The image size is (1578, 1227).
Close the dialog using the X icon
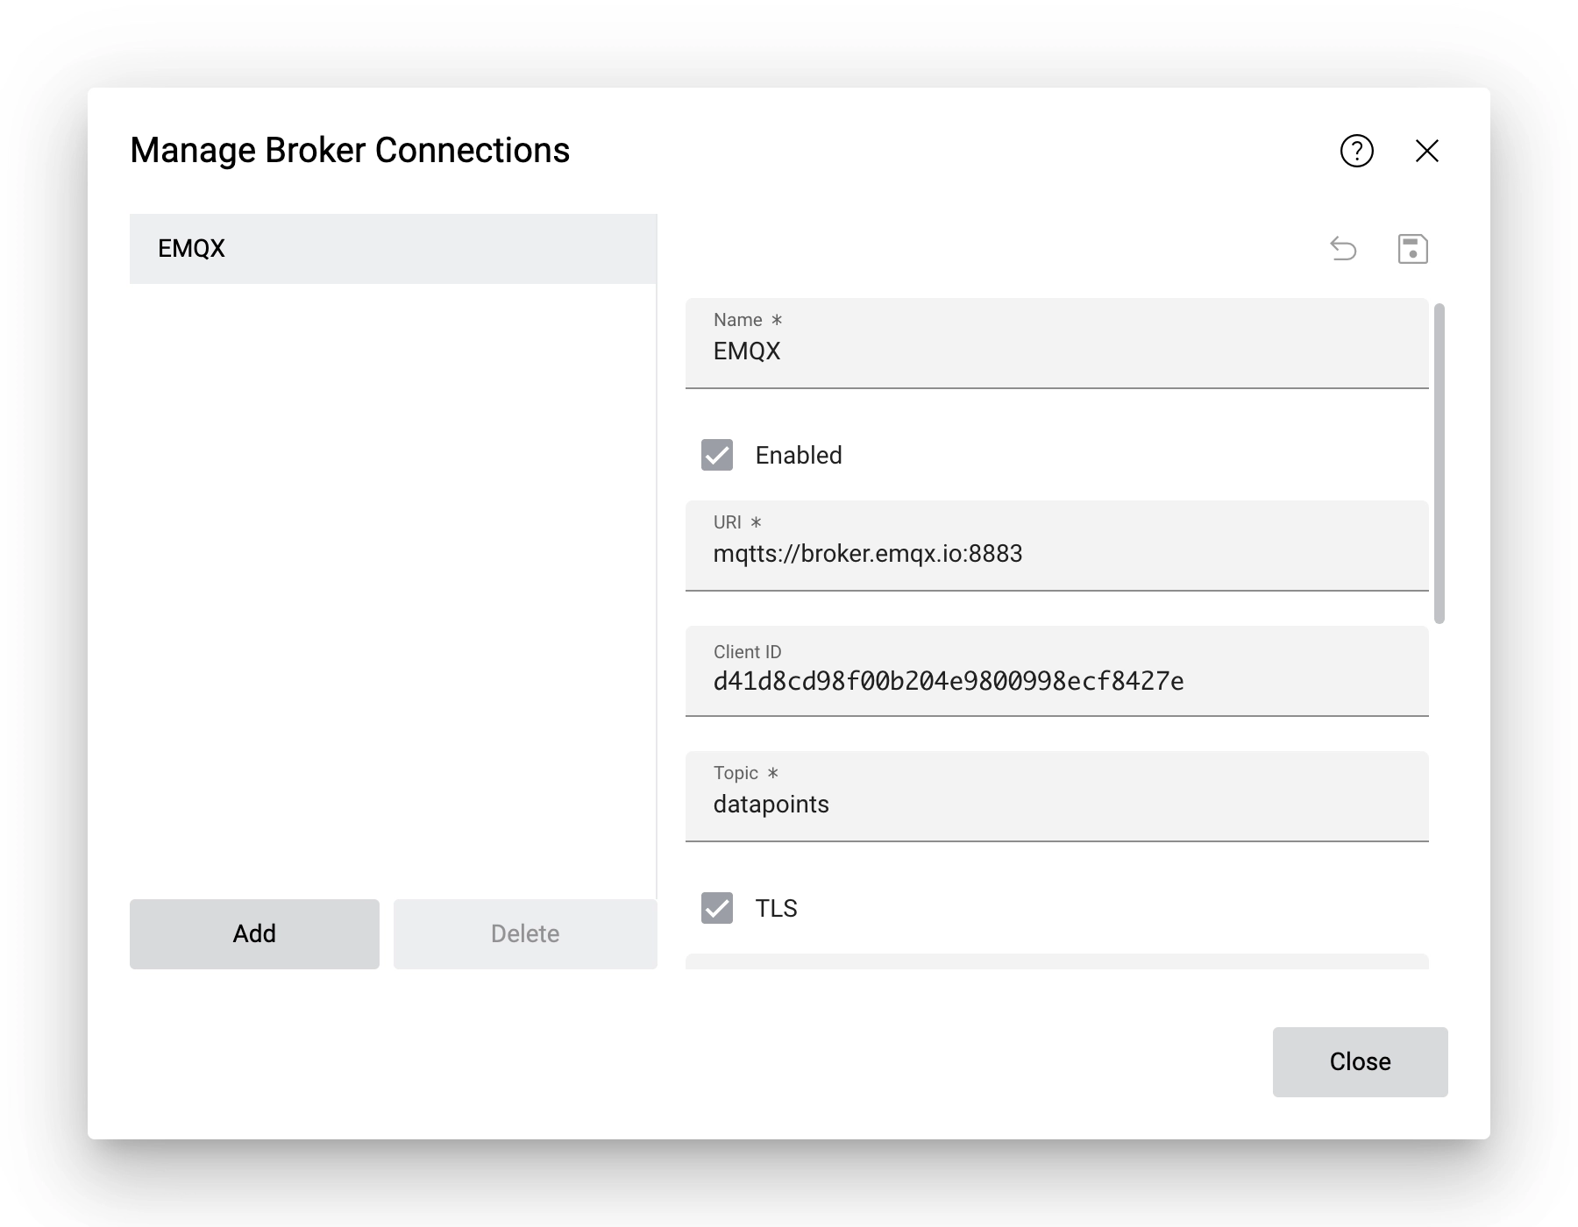tap(1427, 151)
